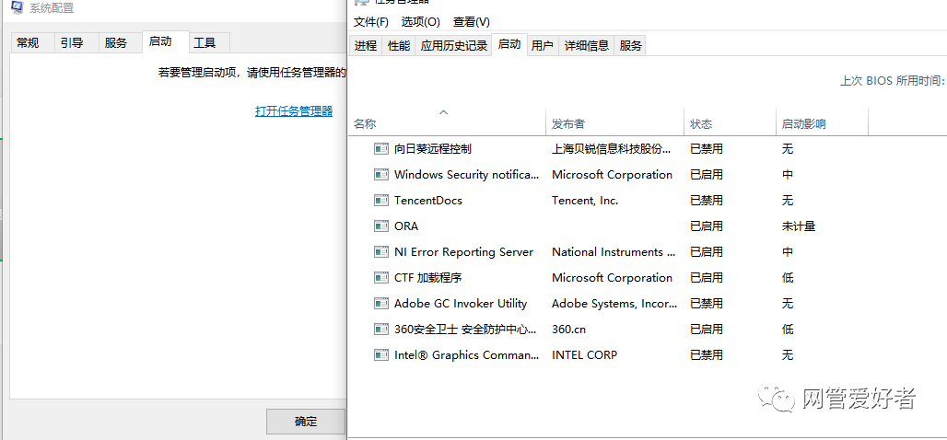Select the NI Error Reporting Server name
The height and width of the screenshot is (440, 947).
(x=464, y=251)
